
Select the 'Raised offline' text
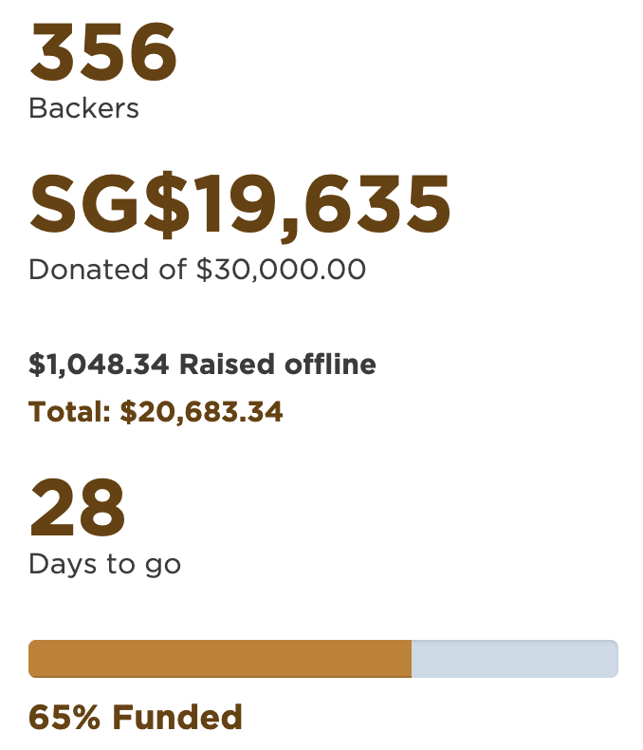coord(278,365)
